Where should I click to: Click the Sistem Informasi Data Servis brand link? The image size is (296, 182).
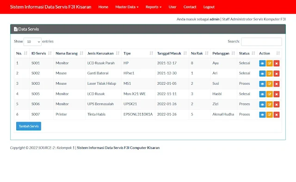pyautogui.click(x=50, y=7)
